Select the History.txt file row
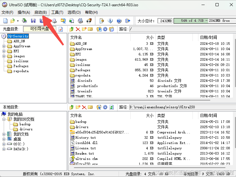 coord(151,137)
